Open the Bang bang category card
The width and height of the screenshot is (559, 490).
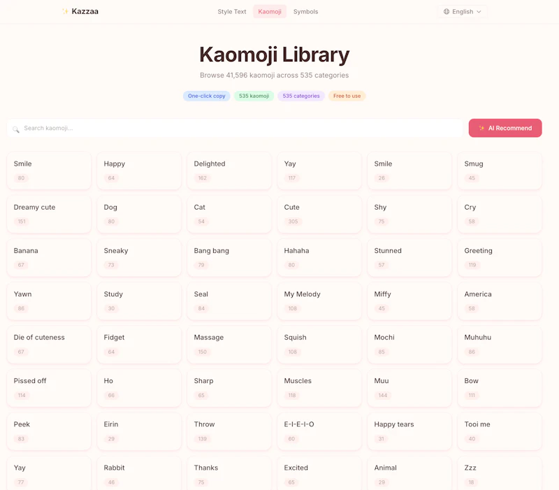[229, 257]
